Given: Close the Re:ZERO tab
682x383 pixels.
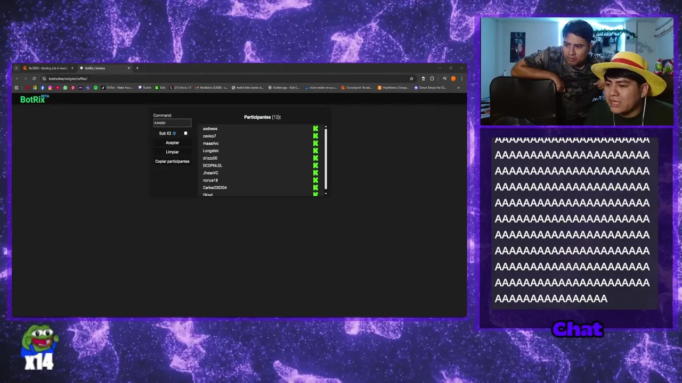Looking at the screenshot, I should (x=72, y=68).
